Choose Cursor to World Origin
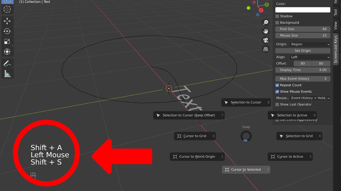The image size is (341, 191). point(197,157)
